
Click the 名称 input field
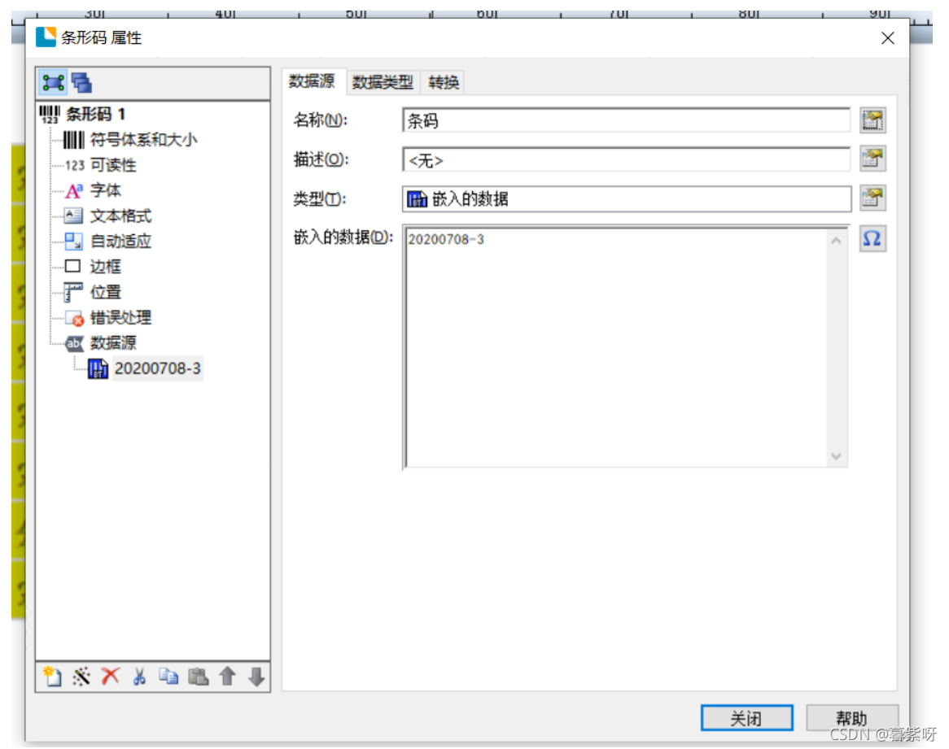[x=626, y=120]
